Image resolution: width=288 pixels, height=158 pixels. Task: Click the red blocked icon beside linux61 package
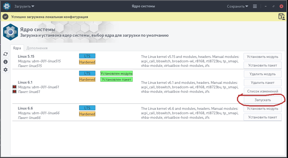point(15,92)
